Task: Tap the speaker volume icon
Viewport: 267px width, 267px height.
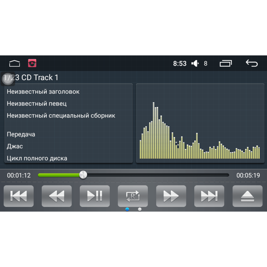Action: tap(195, 63)
